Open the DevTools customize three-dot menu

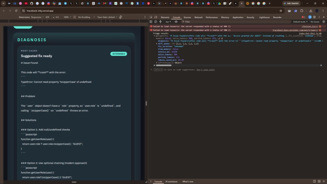319,17
